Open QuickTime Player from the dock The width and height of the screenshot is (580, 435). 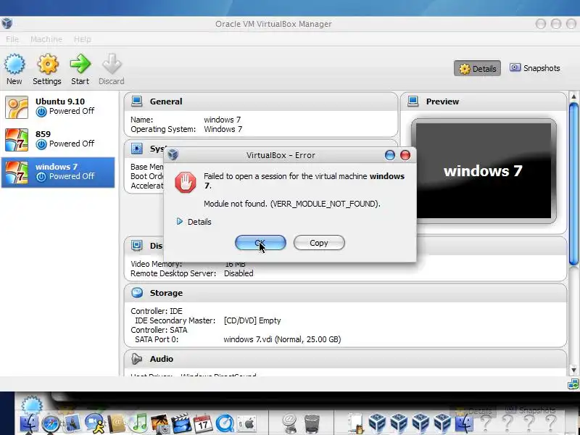click(225, 423)
